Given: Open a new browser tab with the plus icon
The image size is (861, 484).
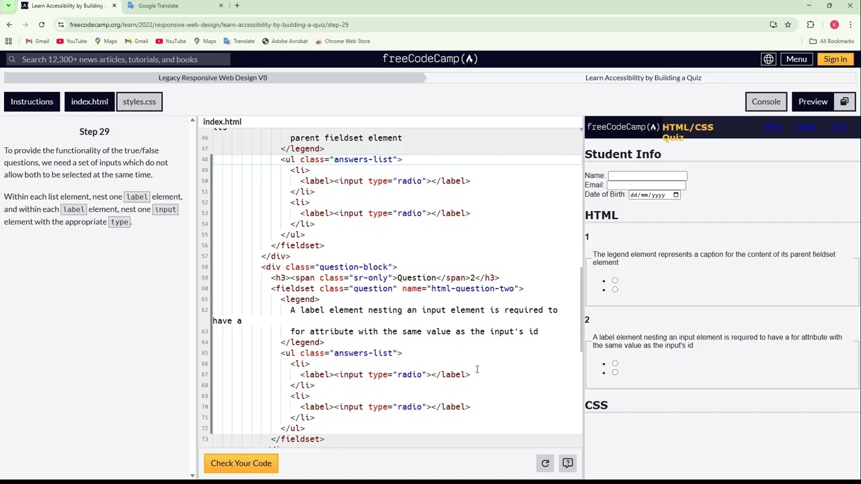Looking at the screenshot, I should coord(237,5).
